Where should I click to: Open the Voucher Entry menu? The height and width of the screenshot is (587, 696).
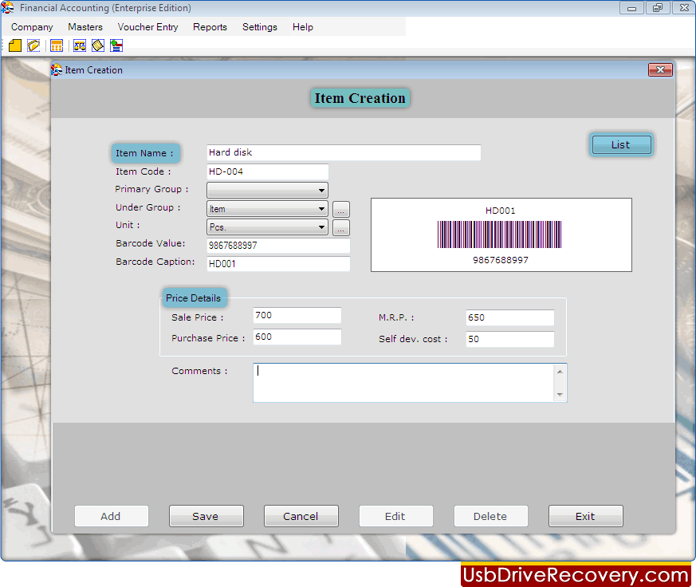(x=147, y=27)
